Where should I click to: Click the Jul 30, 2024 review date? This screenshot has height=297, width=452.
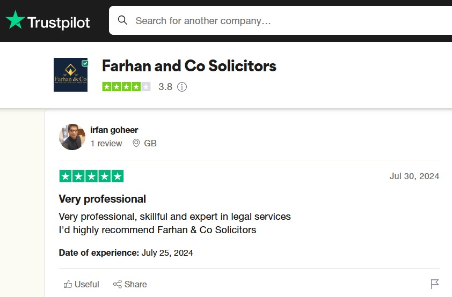point(414,176)
